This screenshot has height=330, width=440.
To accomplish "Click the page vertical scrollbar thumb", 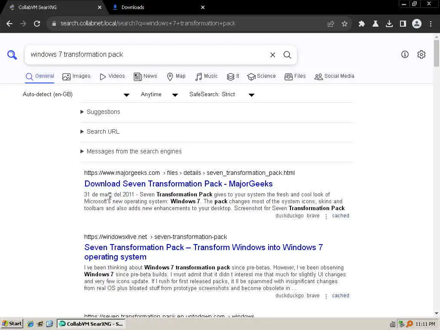I will coord(437,53).
